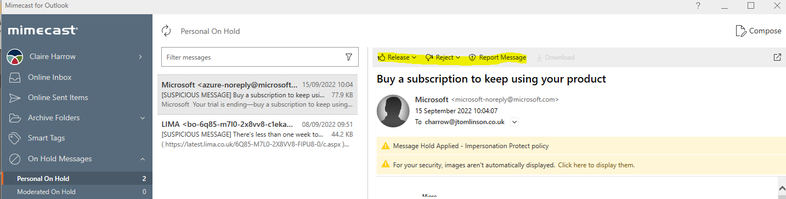
Task: Click the help question mark in title bar
Action: (x=698, y=5)
